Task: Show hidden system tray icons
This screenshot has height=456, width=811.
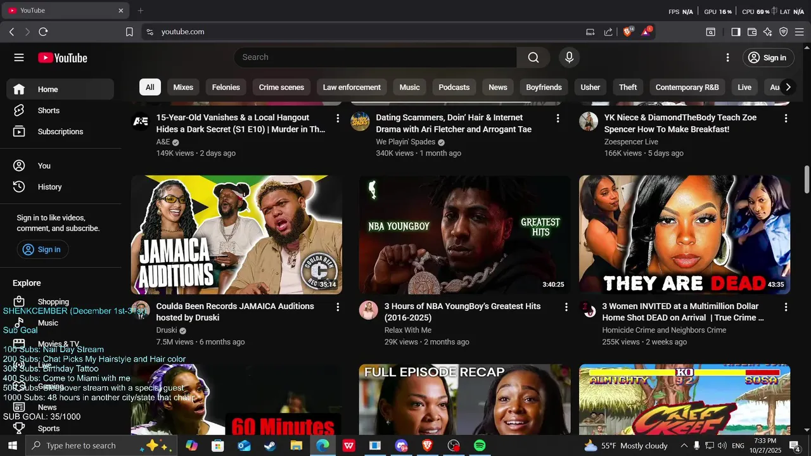Action: point(684,446)
